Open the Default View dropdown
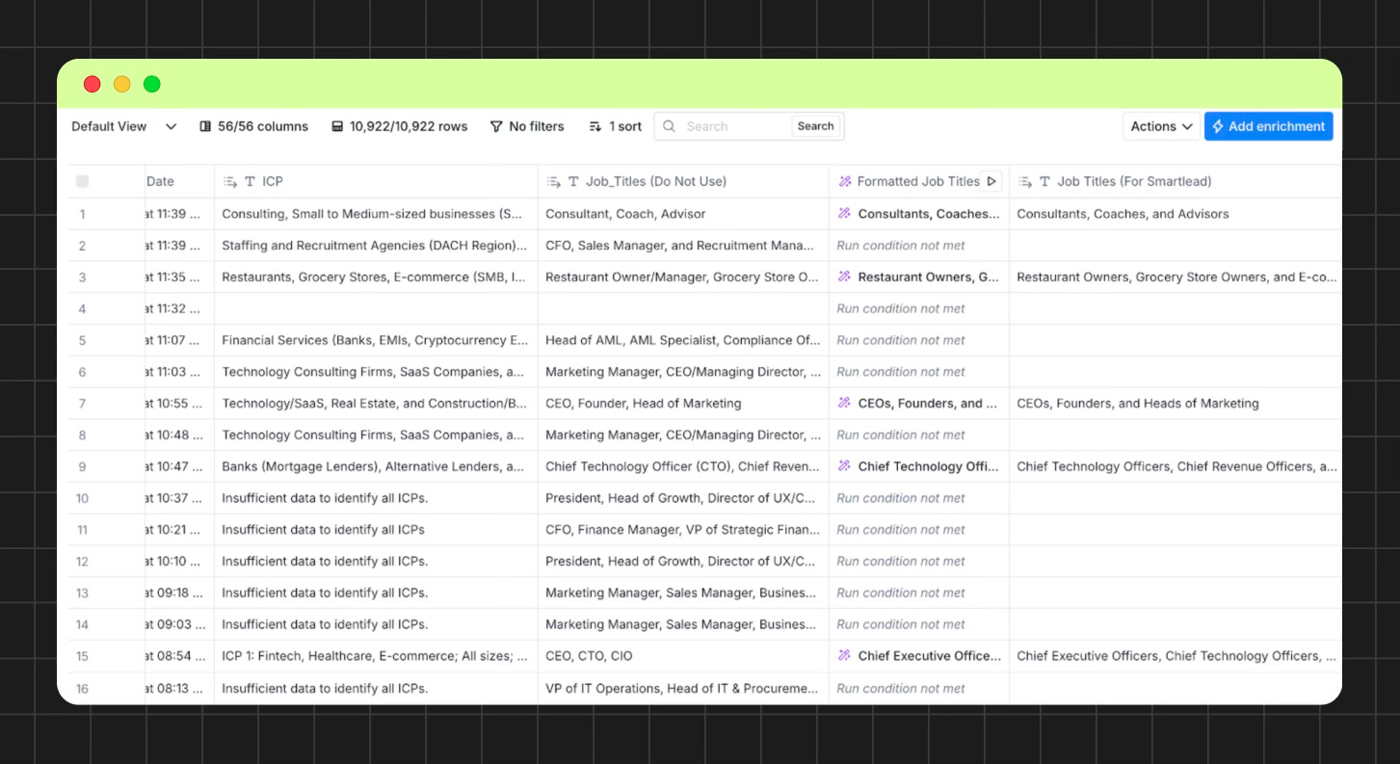 coord(123,126)
